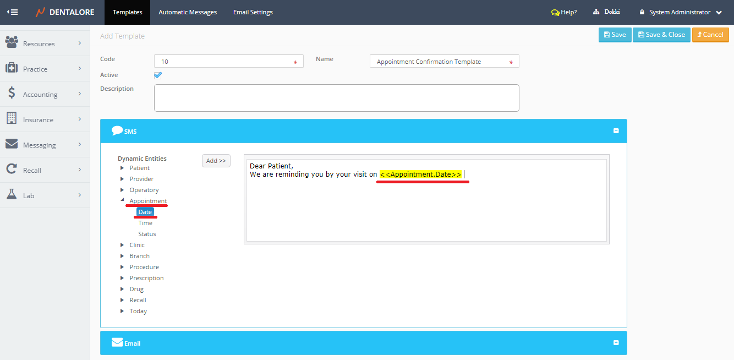Click into the Description text field
The width and height of the screenshot is (734, 360).
coord(336,98)
